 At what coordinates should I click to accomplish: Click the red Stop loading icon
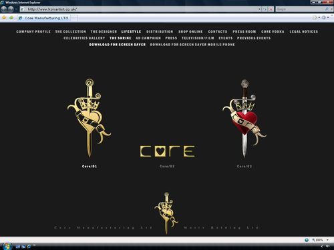271,9
